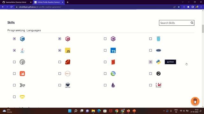Image resolution: width=204 pixels, height=114 pixels.
Task: Click the yellow Nim crown icon
Action: tap(22, 97)
